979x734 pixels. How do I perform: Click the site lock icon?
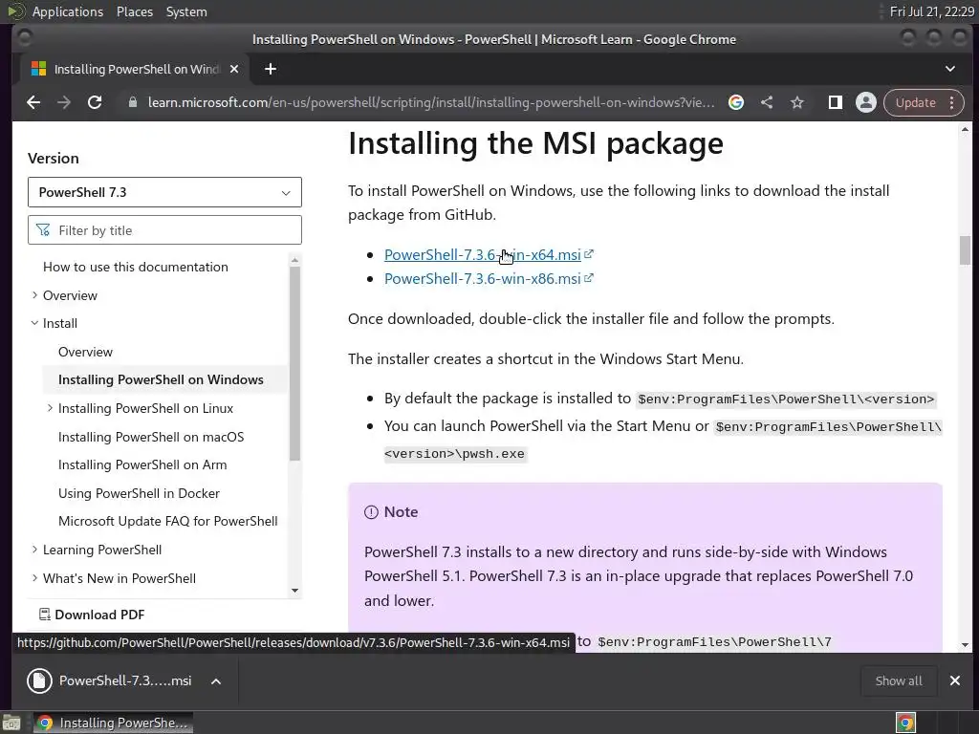click(x=132, y=102)
